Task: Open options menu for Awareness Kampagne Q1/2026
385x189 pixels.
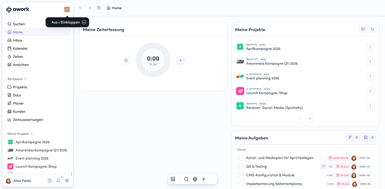Action: pyautogui.click(x=370, y=62)
